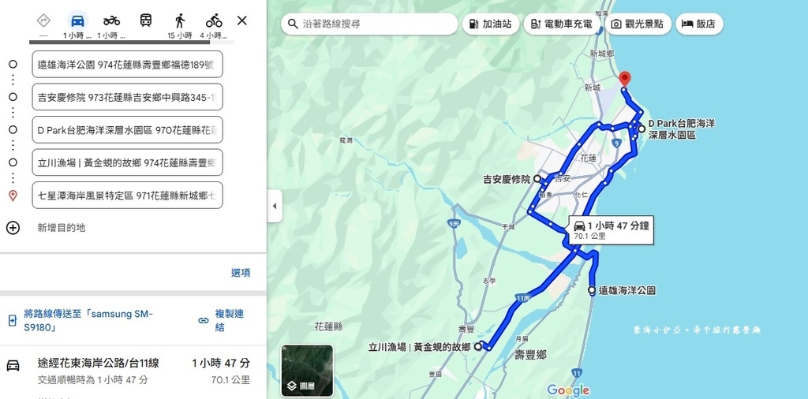Screen dimensions: 808x399
Task: Click destination pin icon in list
Action: (x=13, y=195)
